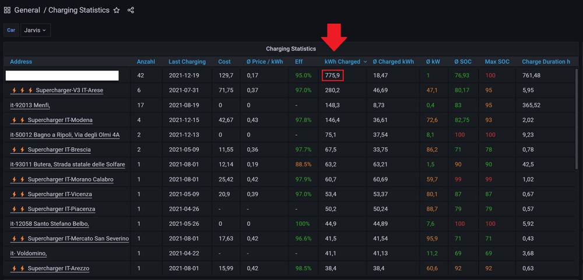Open Supercharger IT-Morano Calabro link

(71, 179)
